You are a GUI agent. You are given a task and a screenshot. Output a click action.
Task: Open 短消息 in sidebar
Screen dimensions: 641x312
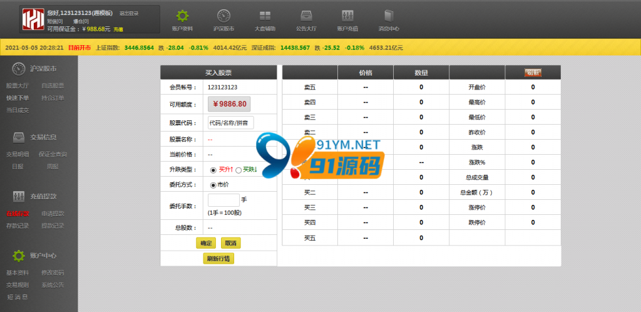(18, 298)
